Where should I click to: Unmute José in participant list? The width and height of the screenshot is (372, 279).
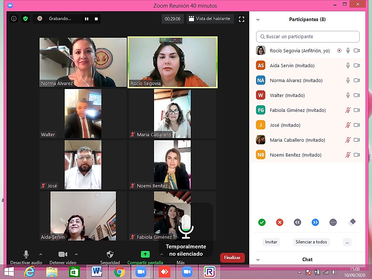348,125
